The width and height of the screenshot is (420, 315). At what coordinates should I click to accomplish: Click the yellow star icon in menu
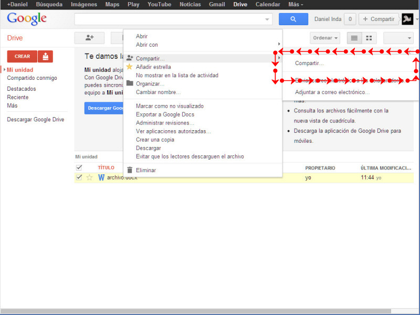pyautogui.click(x=129, y=67)
